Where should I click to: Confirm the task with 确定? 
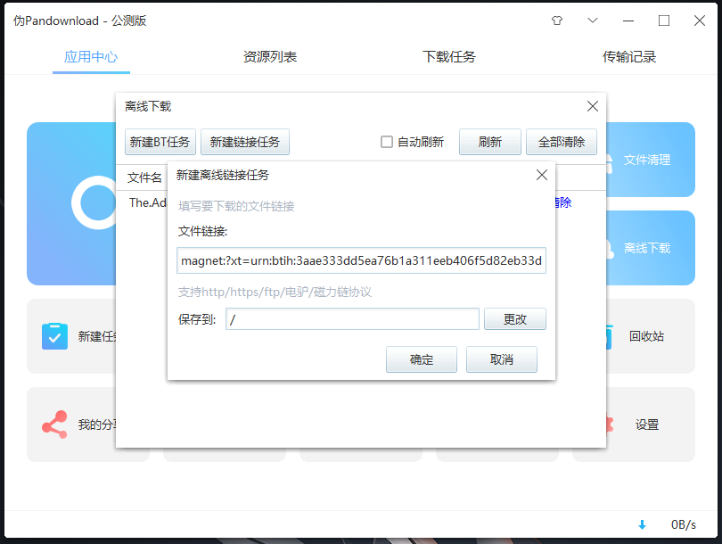click(x=422, y=359)
